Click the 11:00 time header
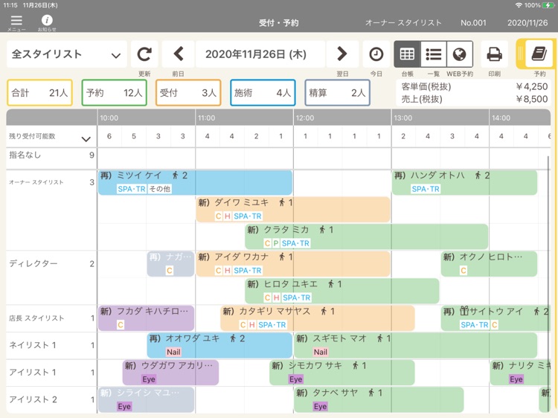The width and height of the screenshot is (558, 418). tap(207, 118)
